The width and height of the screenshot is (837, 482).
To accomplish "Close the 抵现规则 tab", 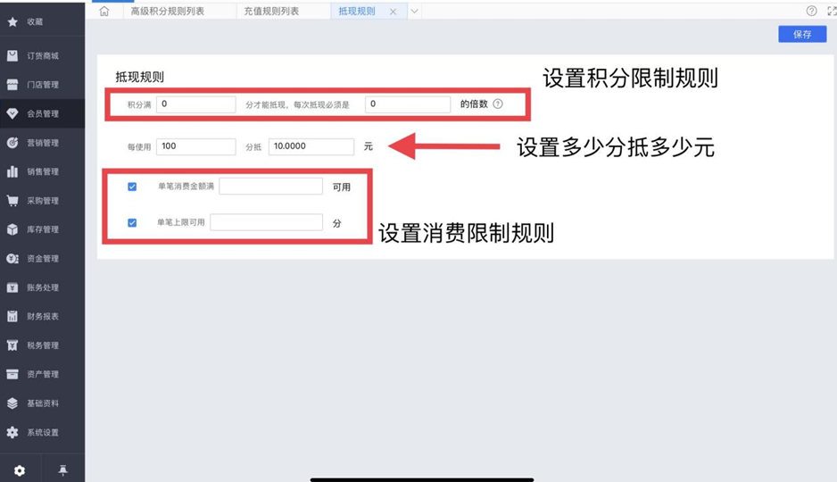I will click(x=393, y=12).
